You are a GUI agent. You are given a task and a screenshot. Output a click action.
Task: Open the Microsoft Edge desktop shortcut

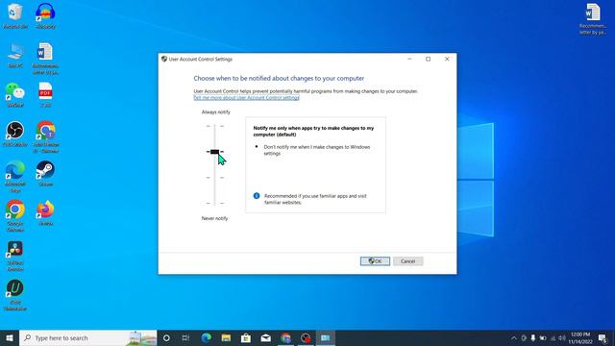(x=15, y=177)
